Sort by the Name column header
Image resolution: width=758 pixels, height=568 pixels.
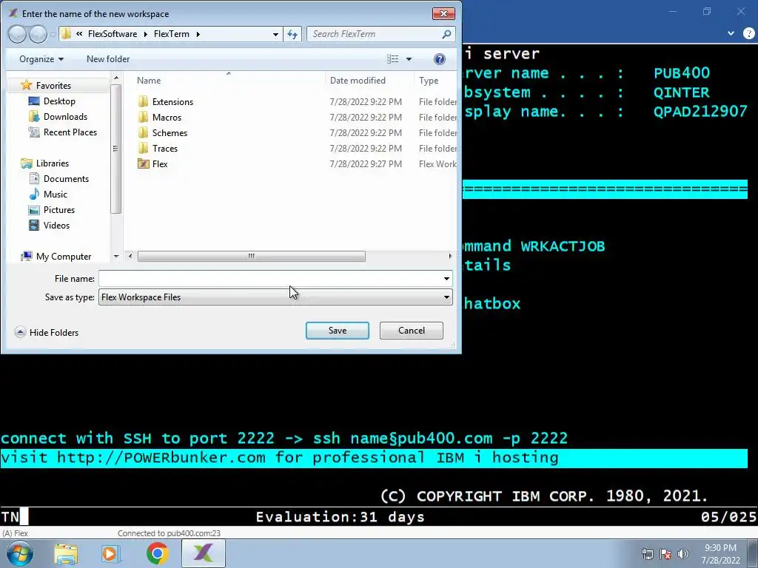point(225,81)
